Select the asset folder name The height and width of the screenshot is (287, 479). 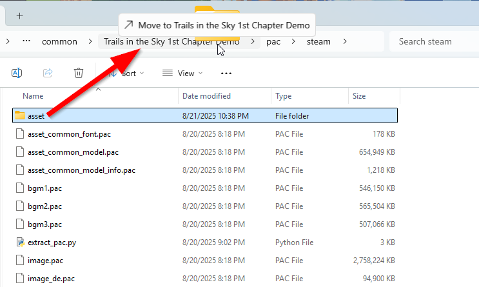pos(36,116)
